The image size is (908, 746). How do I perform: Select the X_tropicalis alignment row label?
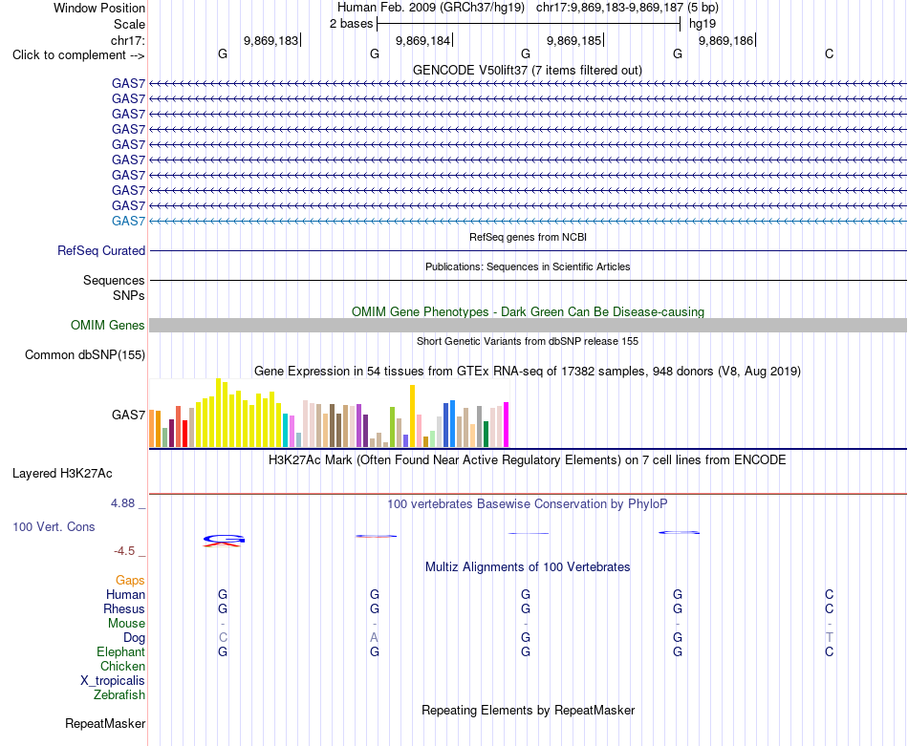coord(113,681)
